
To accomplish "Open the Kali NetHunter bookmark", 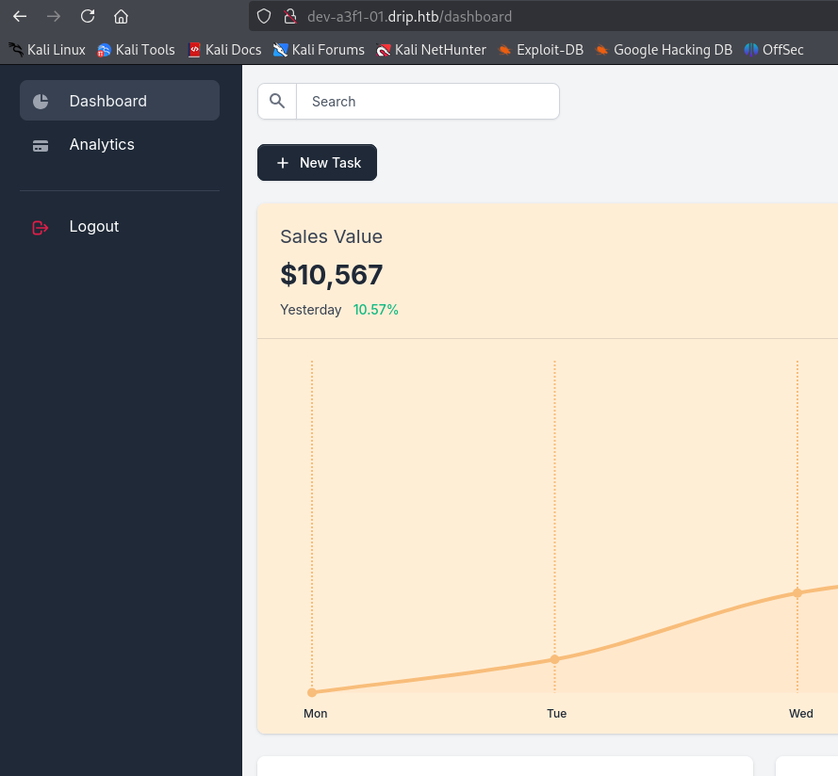I will pyautogui.click(x=431, y=50).
